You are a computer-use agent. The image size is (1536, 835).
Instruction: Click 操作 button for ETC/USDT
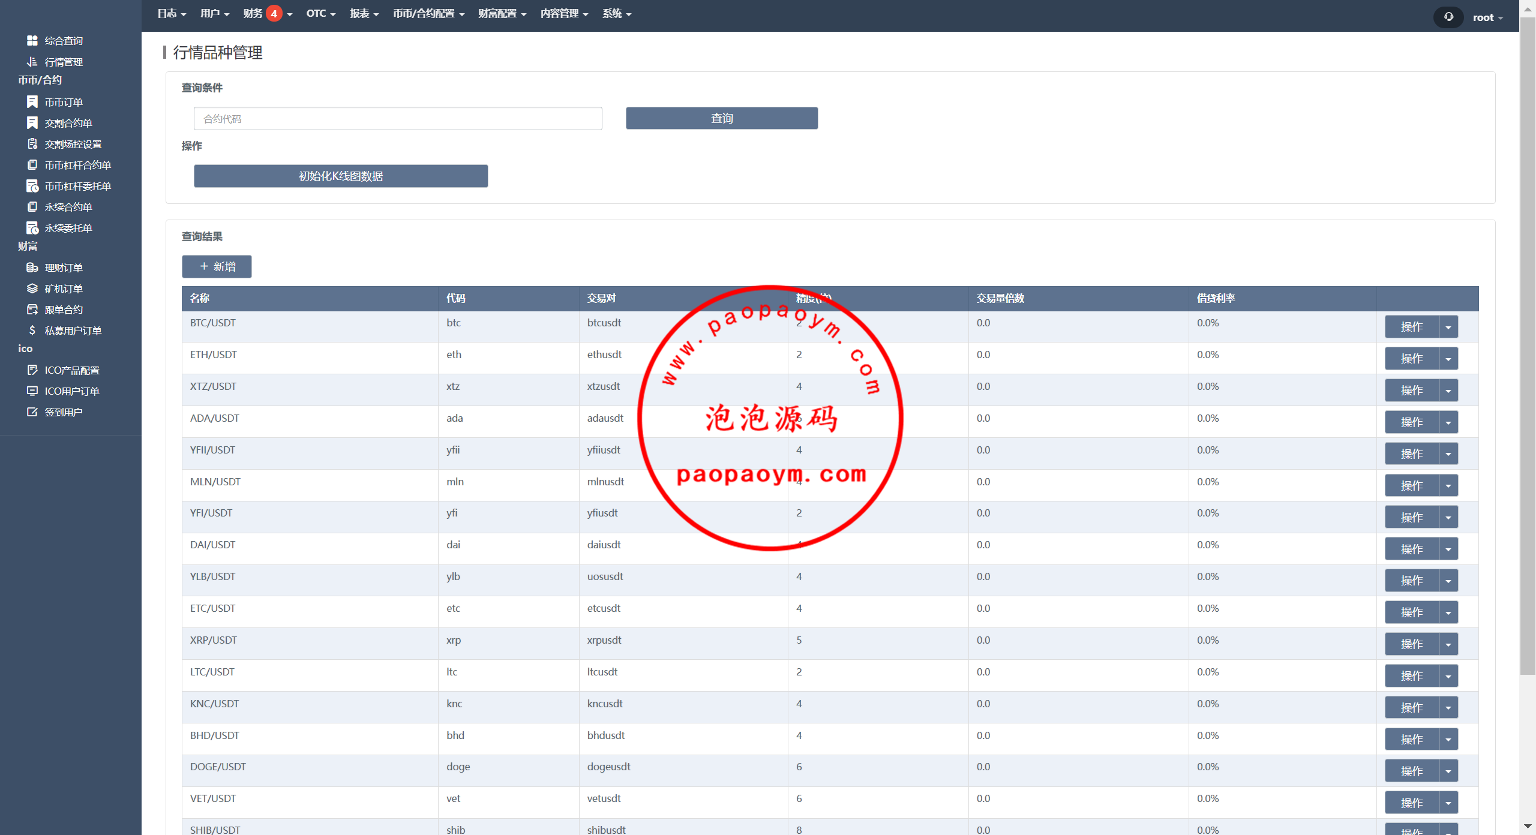pos(1412,612)
